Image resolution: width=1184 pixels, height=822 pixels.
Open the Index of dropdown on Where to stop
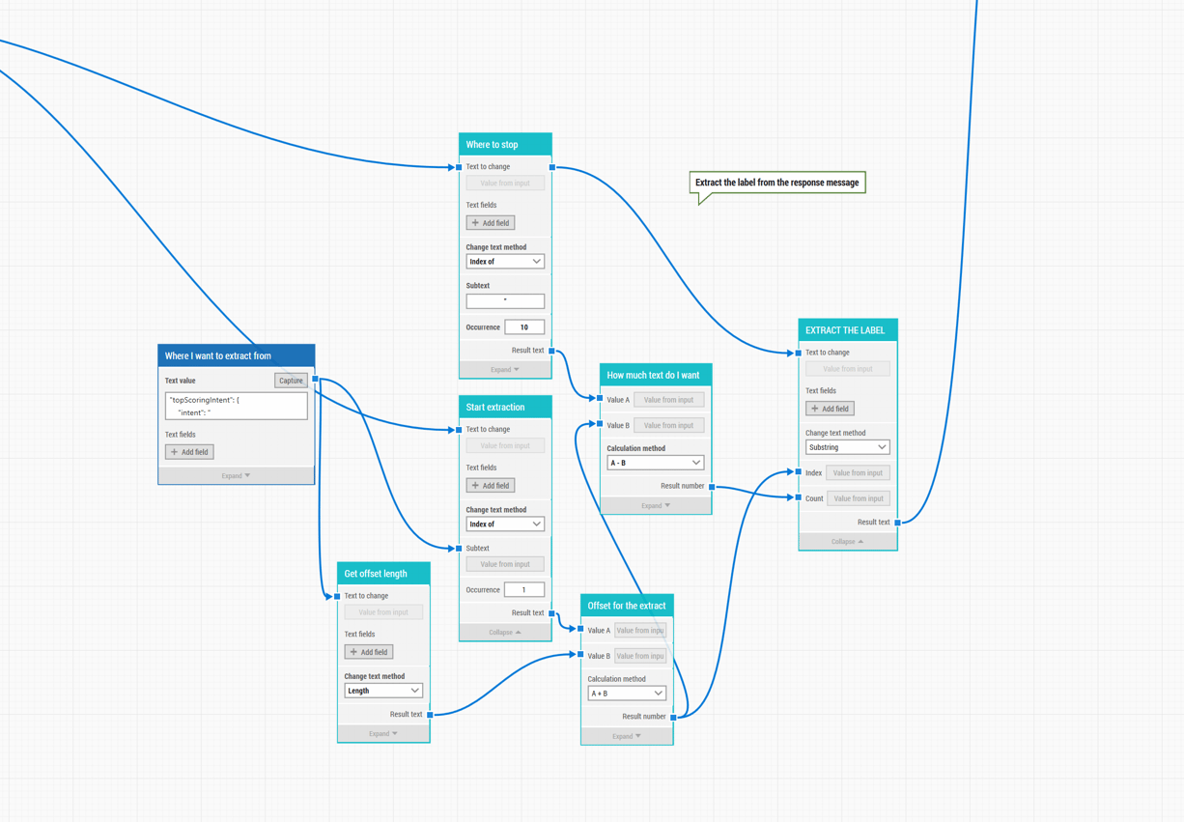click(x=504, y=261)
